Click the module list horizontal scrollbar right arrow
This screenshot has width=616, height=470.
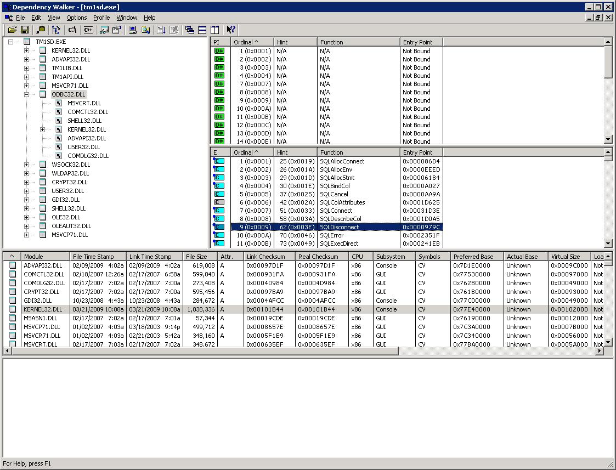pos(600,351)
